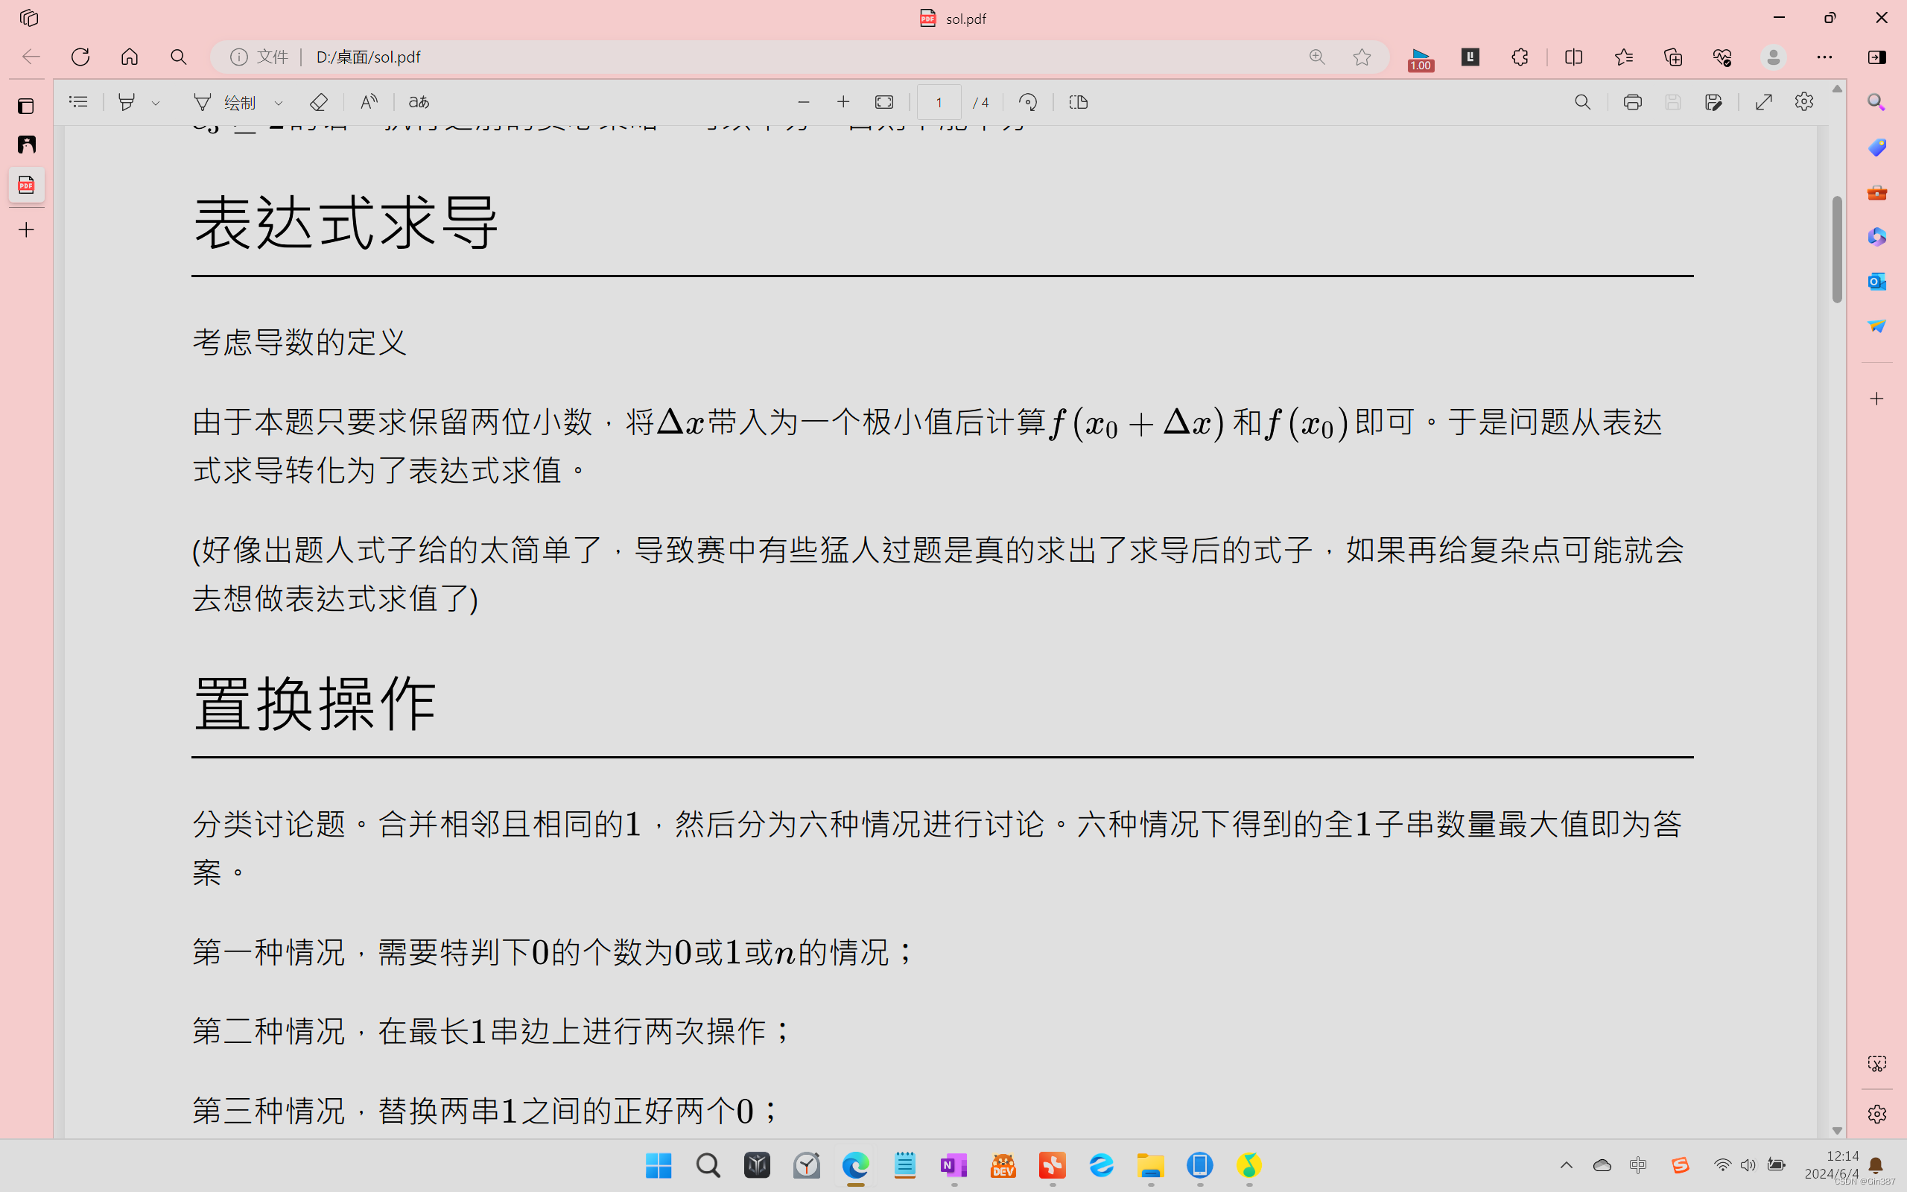1907x1192 pixels.
Task: Select the eraser tool
Action: tap(318, 102)
